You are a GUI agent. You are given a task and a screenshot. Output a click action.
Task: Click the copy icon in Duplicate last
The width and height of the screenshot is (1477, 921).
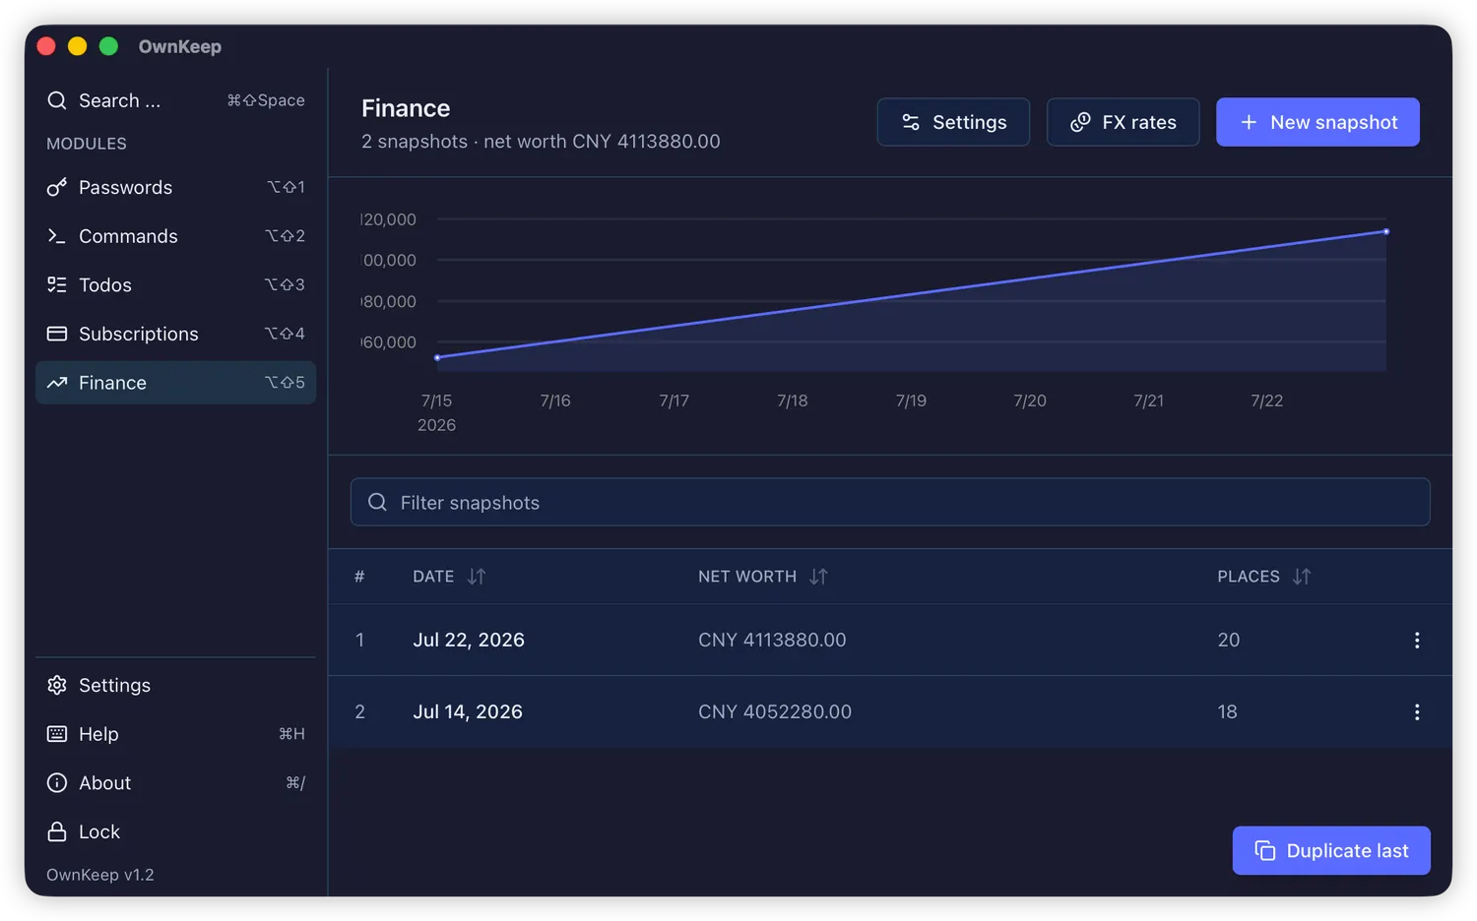pyautogui.click(x=1265, y=850)
